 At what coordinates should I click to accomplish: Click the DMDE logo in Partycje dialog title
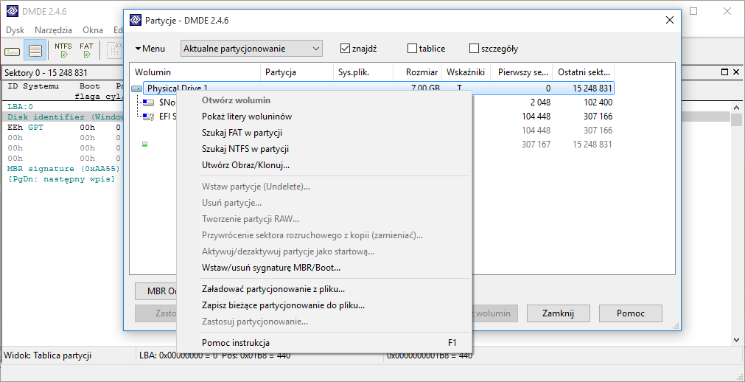point(136,20)
